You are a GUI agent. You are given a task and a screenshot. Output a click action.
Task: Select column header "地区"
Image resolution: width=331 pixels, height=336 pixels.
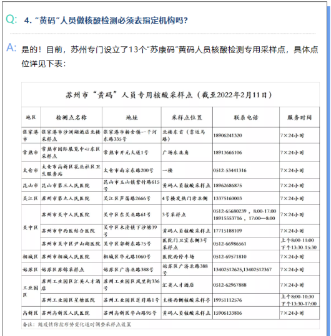(x=31, y=117)
